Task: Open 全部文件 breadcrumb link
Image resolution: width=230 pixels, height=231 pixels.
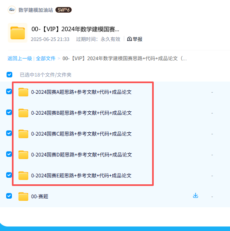Action: 46,59
